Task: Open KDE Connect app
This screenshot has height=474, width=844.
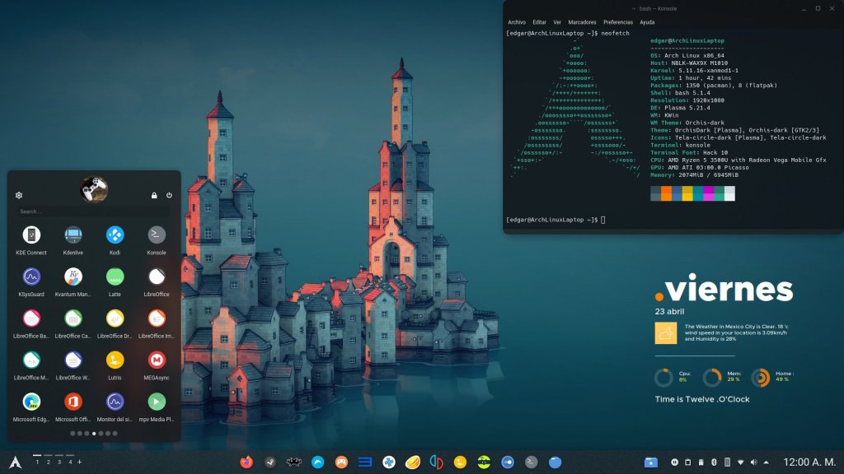Action: (x=31, y=235)
